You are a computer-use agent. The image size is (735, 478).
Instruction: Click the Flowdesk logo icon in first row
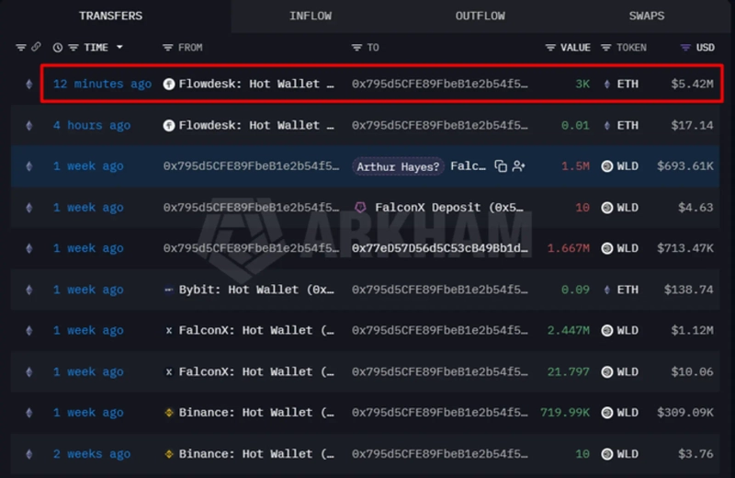point(169,84)
